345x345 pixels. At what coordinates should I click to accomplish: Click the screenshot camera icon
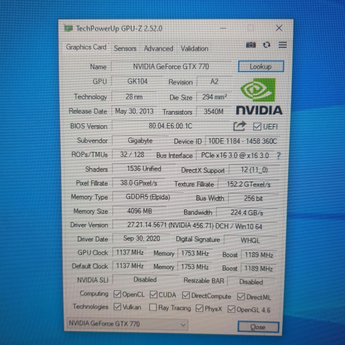point(250,45)
